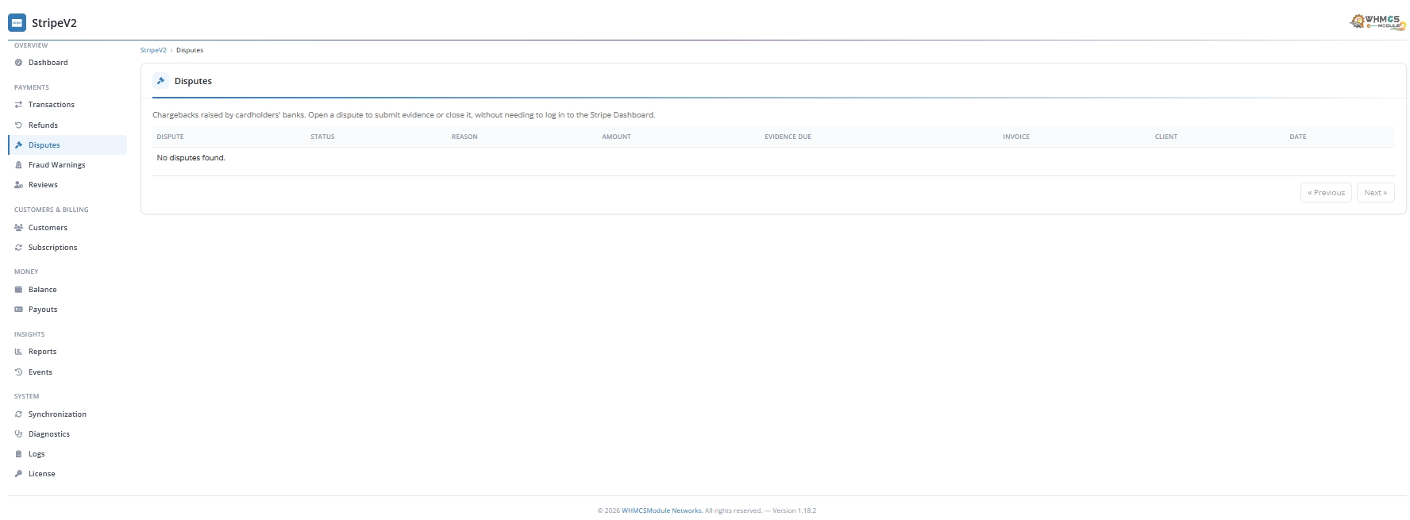View Events log
Image resolution: width=1410 pixels, height=520 pixels.
pyautogui.click(x=67, y=372)
